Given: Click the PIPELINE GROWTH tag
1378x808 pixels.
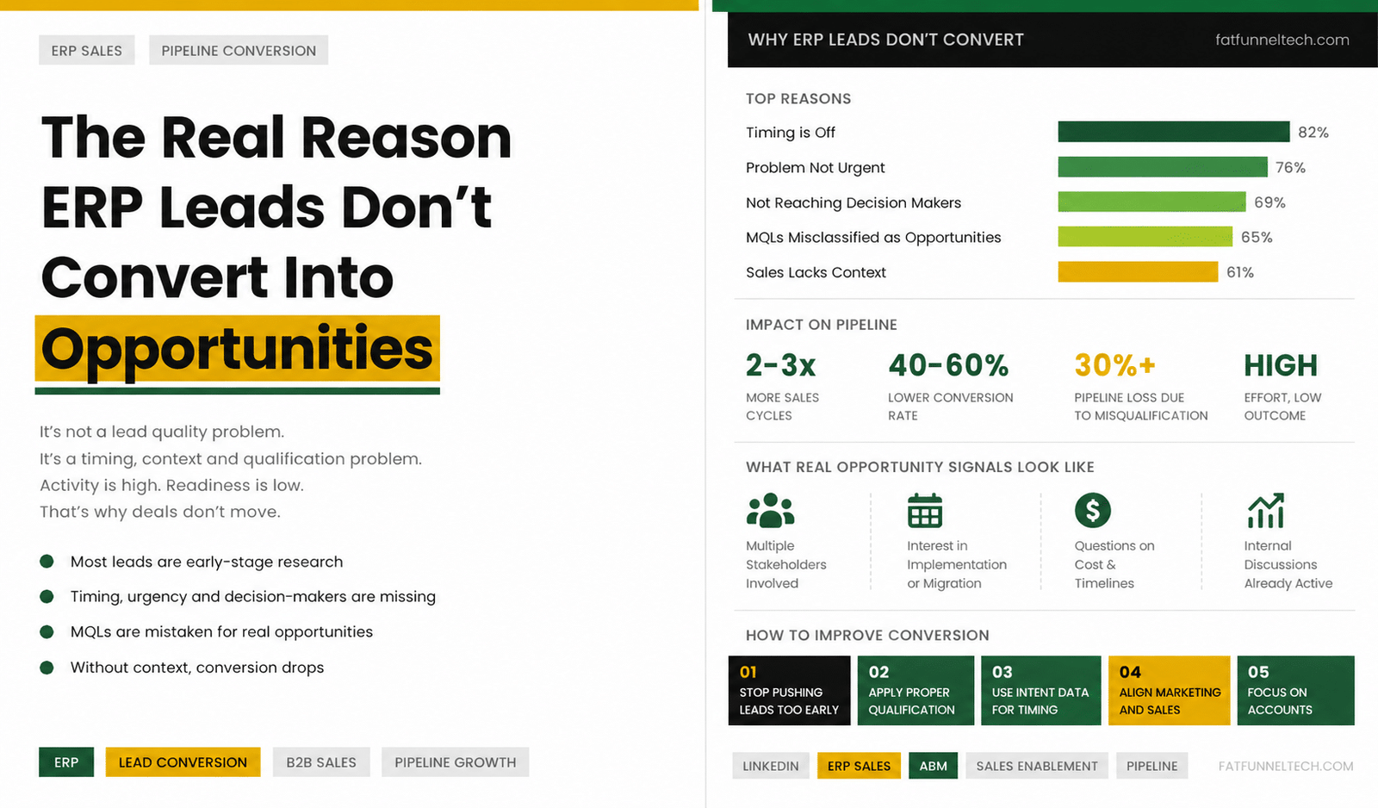Looking at the screenshot, I should 455,762.
